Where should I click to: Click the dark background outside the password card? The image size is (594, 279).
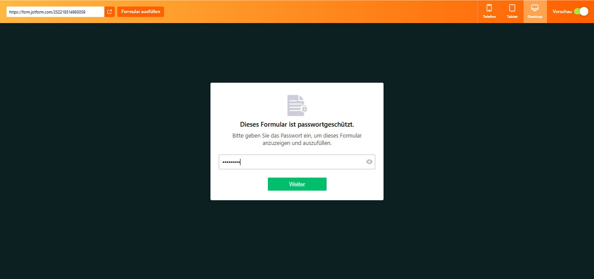tap(104, 152)
